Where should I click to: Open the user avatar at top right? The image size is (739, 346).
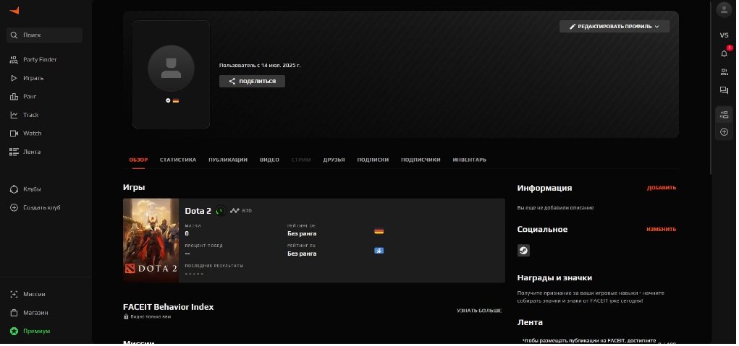723,9
